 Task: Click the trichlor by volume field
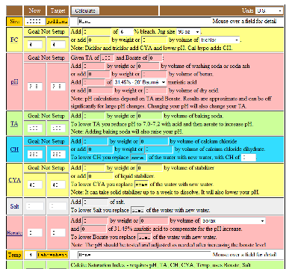coord(155,40)
